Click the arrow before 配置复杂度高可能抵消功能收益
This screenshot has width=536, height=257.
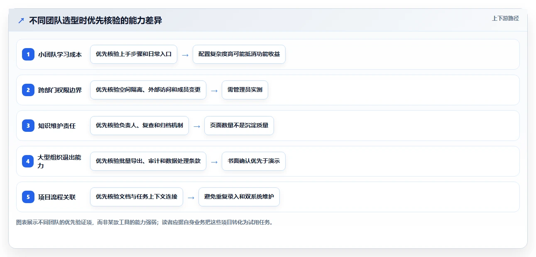(185, 55)
